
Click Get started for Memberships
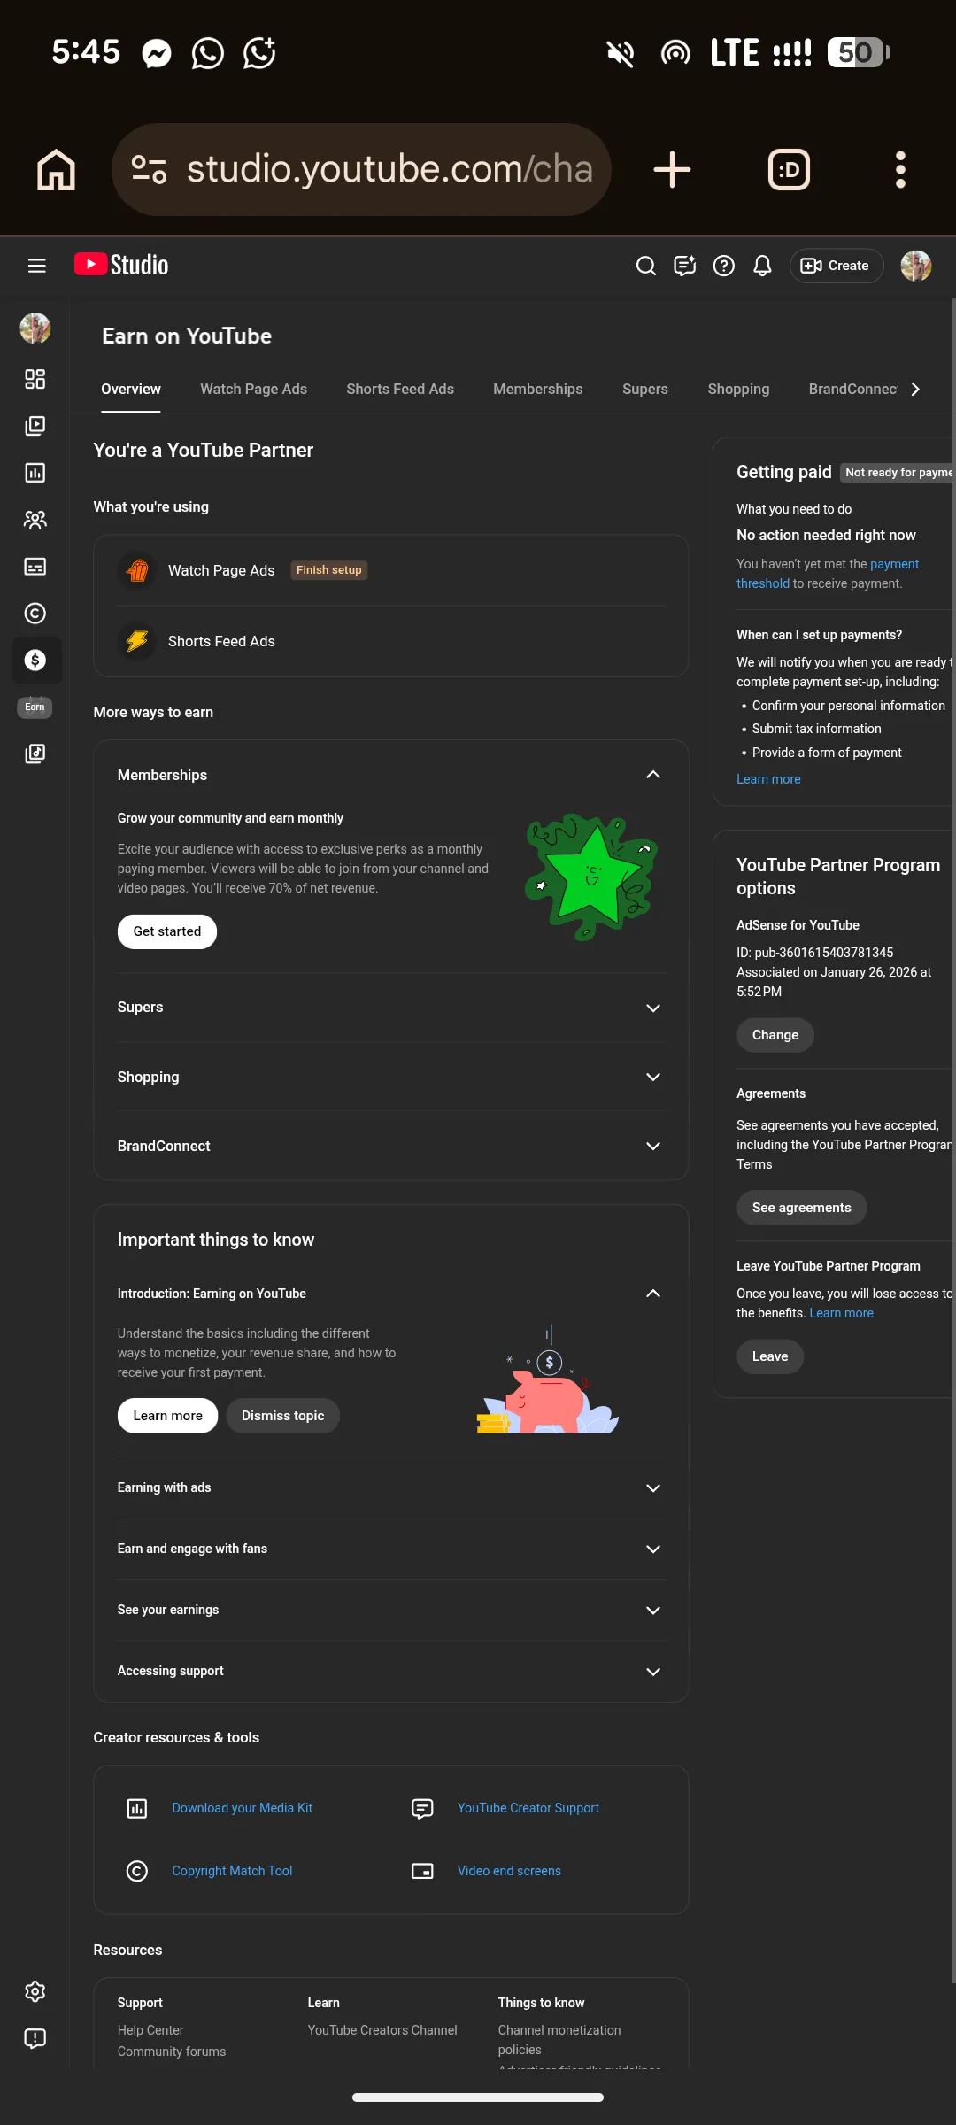(167, 931)
